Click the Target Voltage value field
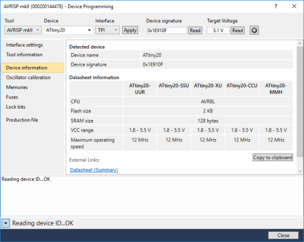Viewport: 304px width, 242px height. pos(218,30)
